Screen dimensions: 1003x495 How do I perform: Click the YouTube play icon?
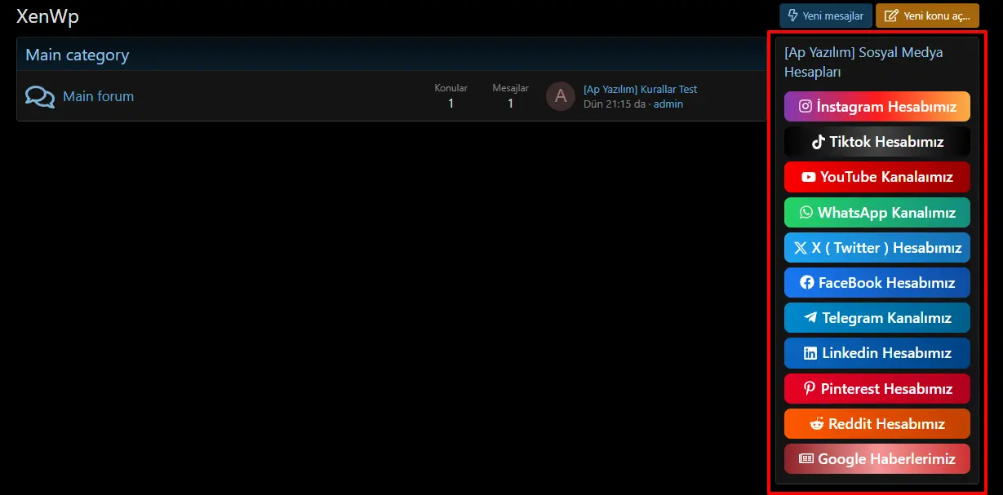click(x=809, y=177)
